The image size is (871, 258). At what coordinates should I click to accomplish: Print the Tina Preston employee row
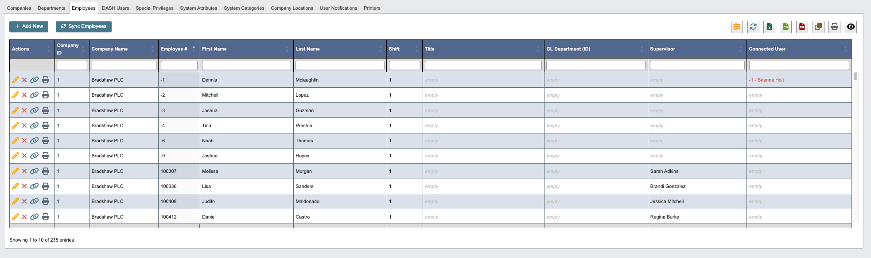[46, 125]
